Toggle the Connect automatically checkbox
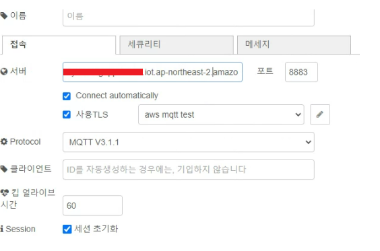 pyautogui.click(x=67, y=96)
